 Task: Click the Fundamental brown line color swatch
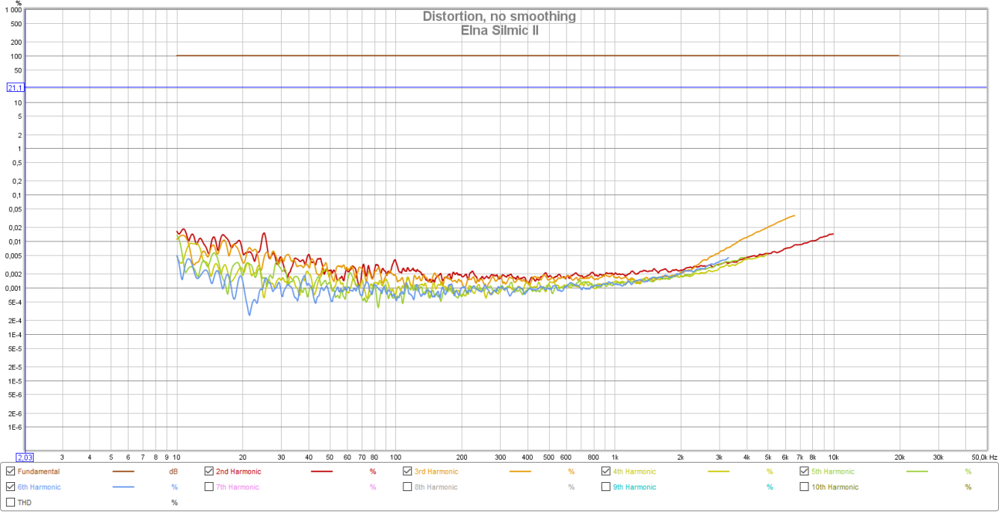(123, 472)
